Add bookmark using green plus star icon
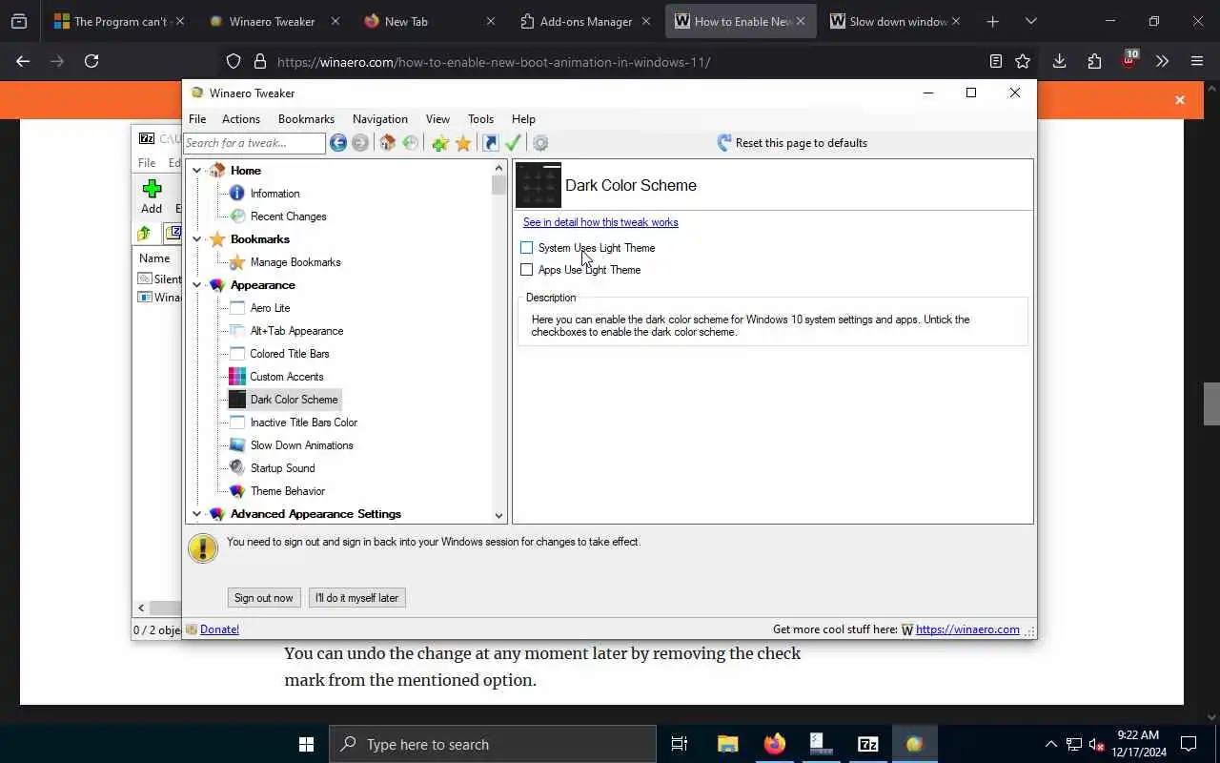 tap(439, 143)
